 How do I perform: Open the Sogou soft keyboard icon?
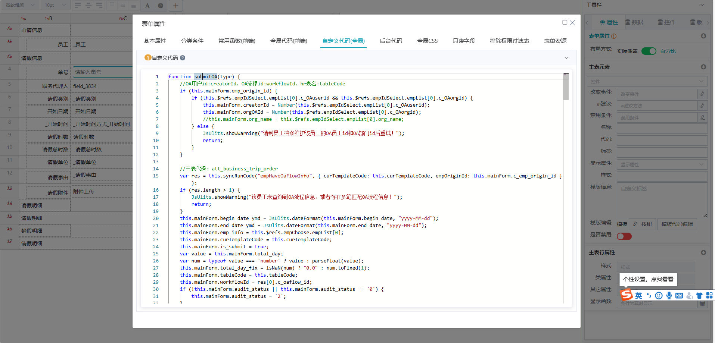coord(679,296)
